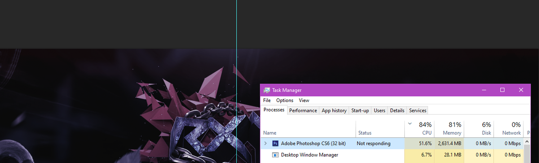Image resolution: width=539 pixels, height=163 pixels.
Task: Switch to the Details tab
Action: coord(397,110)
